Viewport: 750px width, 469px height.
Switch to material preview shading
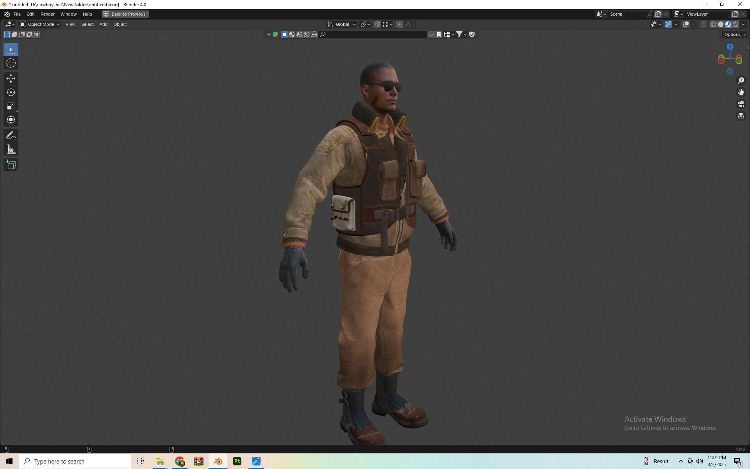click(728, 24)
